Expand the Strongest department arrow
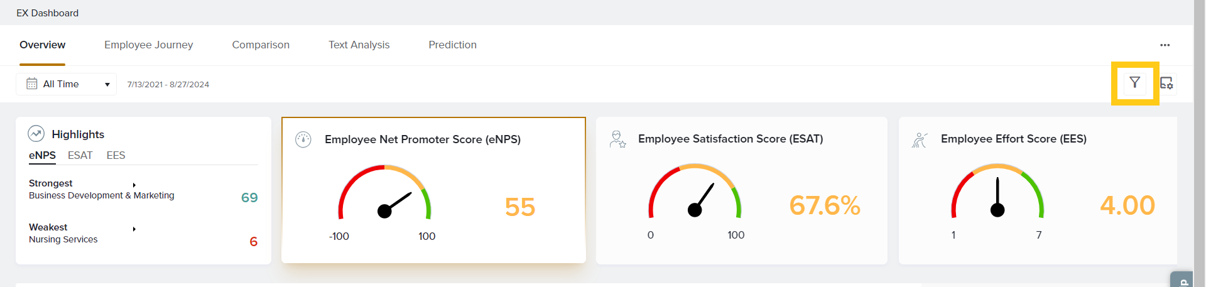This screenshot has width=1206, height=287. [x=134, y=185]
